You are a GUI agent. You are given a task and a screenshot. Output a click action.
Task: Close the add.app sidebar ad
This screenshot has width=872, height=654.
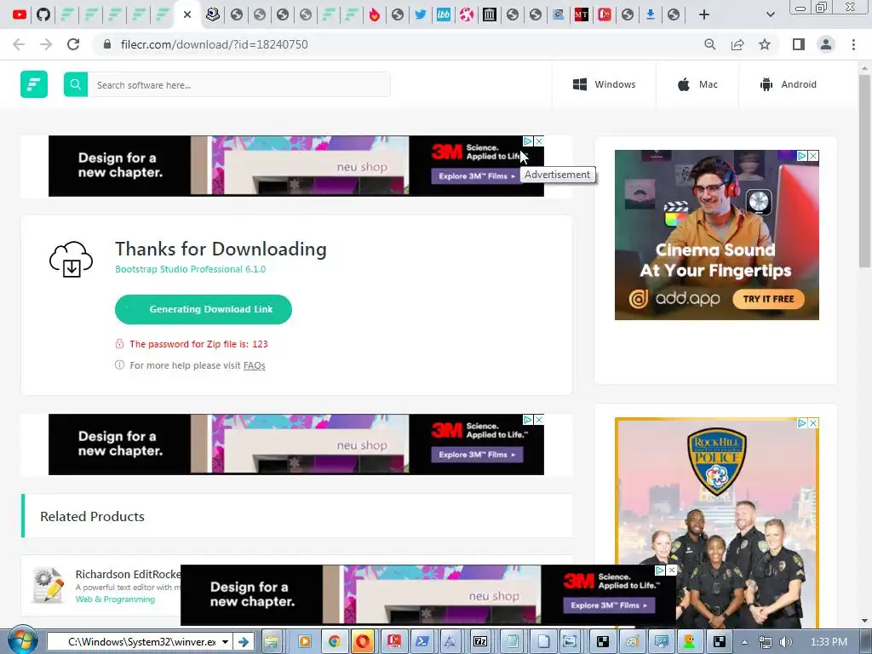click(813, 156)
